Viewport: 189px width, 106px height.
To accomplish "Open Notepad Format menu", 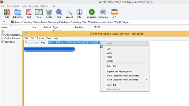I will pos(40,38).
